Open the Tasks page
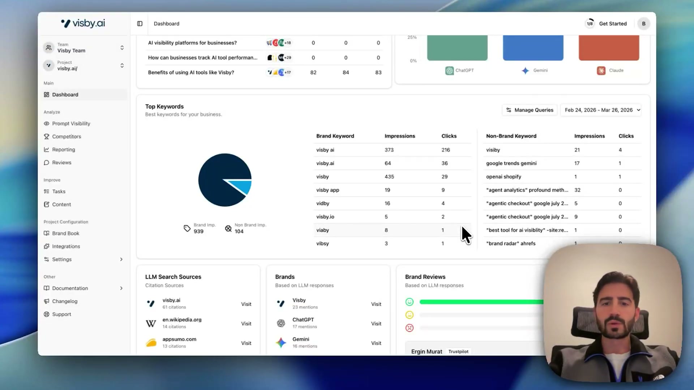This screenshot has width=694, height=390. 59,191
